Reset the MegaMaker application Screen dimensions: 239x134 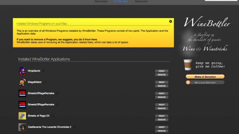162,82
